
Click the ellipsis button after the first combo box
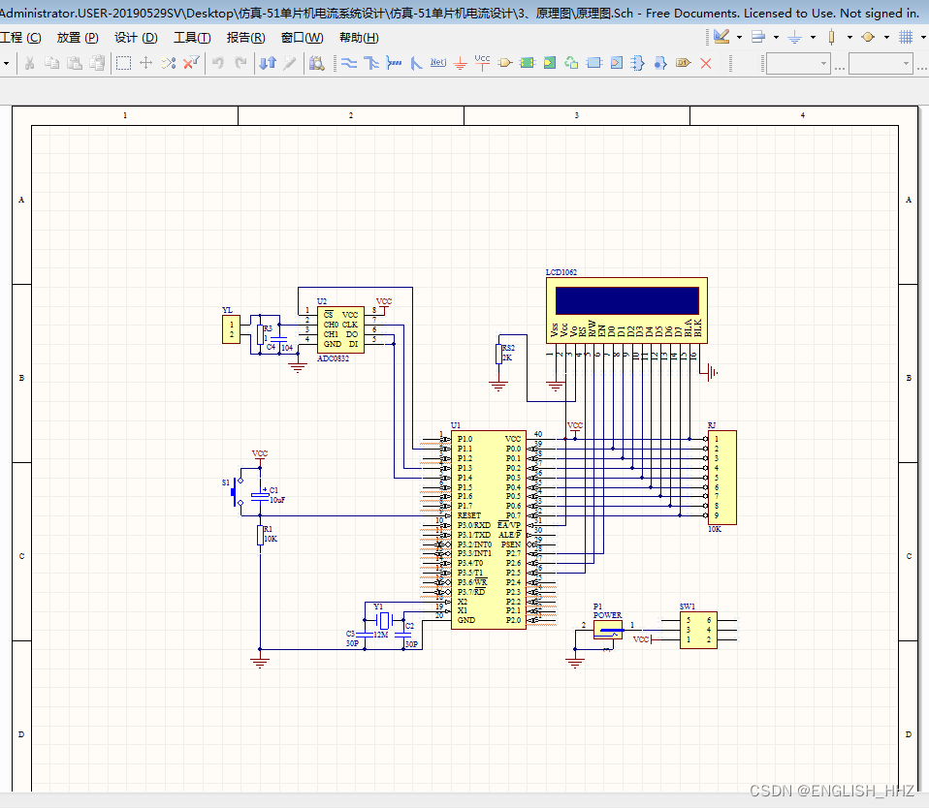click(840, 68)
